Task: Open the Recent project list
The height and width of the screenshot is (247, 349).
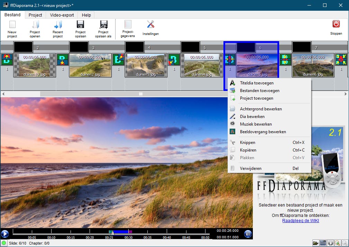Action: click(58, 25)
